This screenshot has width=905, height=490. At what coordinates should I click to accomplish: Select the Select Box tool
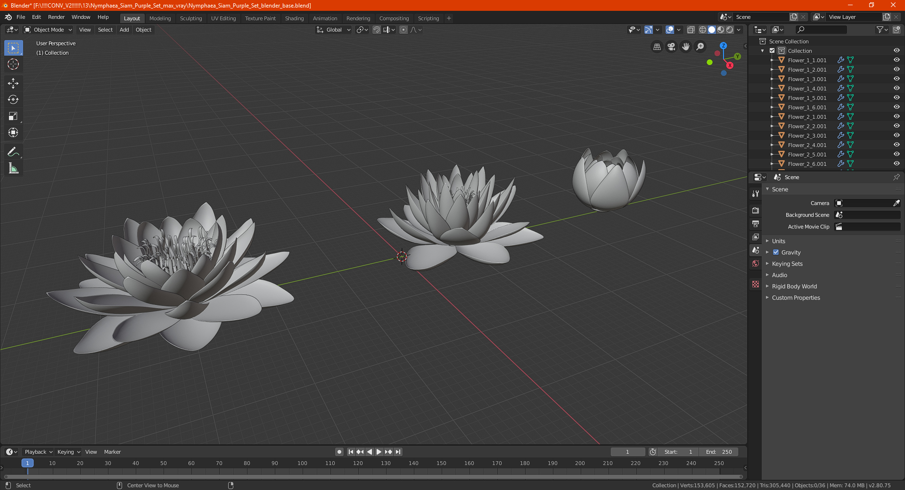pyautogui.click(x=13, y=48)
